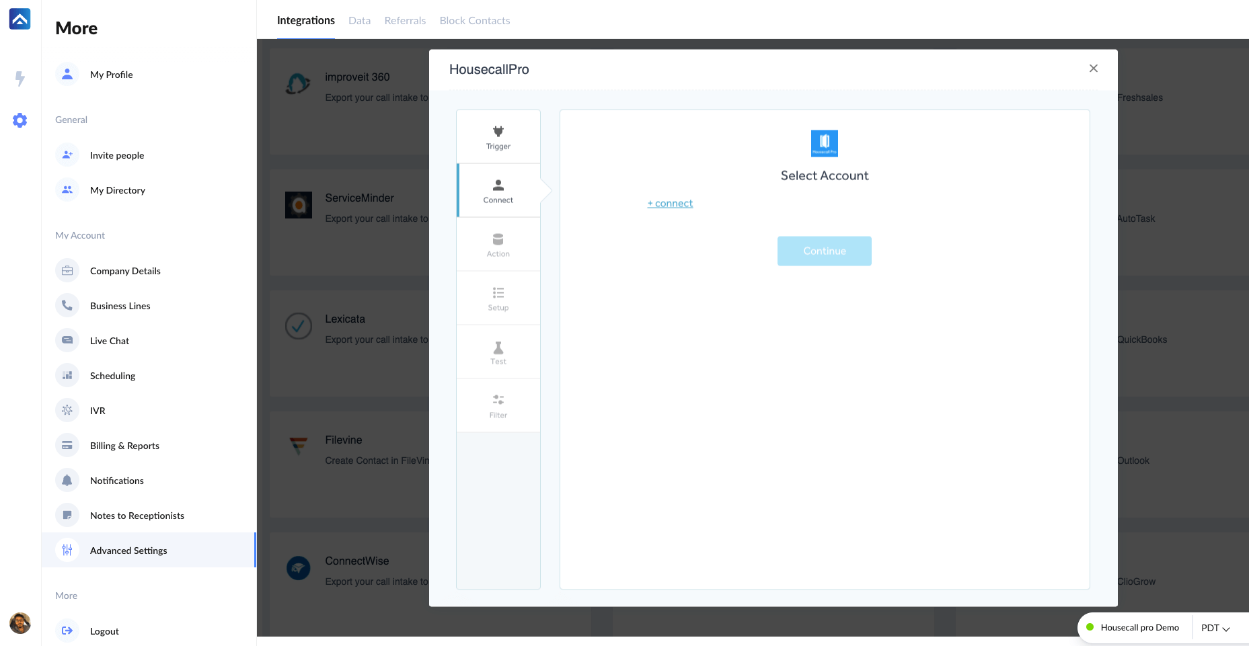Open Scheduling settings
This screenshot has width=1249, height=646.
pos(113,376)
